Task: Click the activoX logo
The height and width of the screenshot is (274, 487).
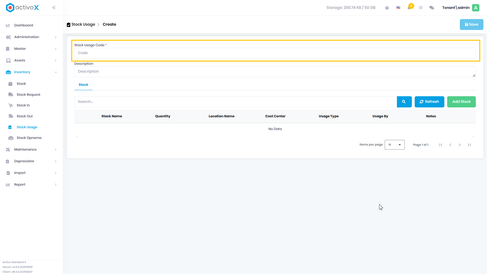Action: [x=22, y=8]
